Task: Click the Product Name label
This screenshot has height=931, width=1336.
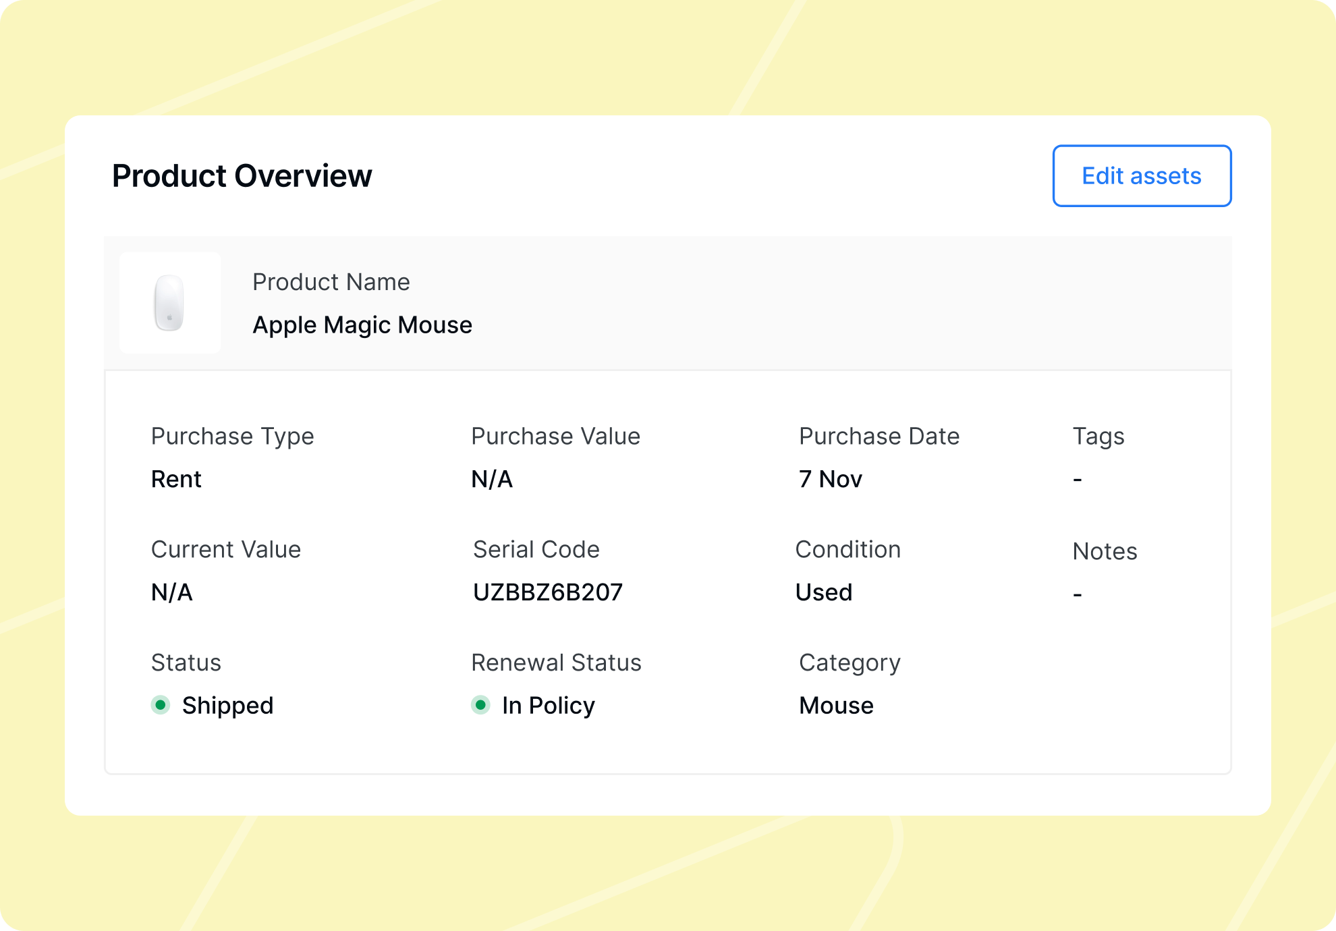Action: pyautogui.click(x=331, y=282)
